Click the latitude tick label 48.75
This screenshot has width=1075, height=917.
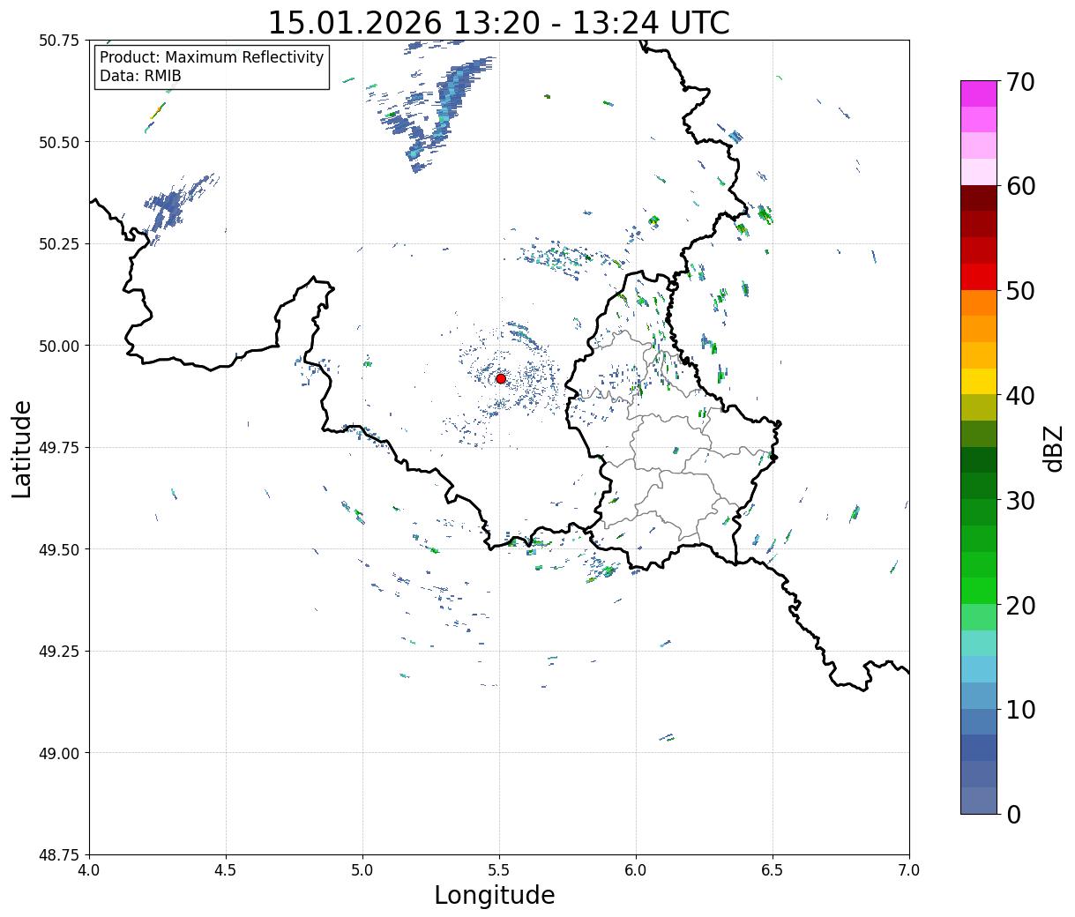coord(59,855)
